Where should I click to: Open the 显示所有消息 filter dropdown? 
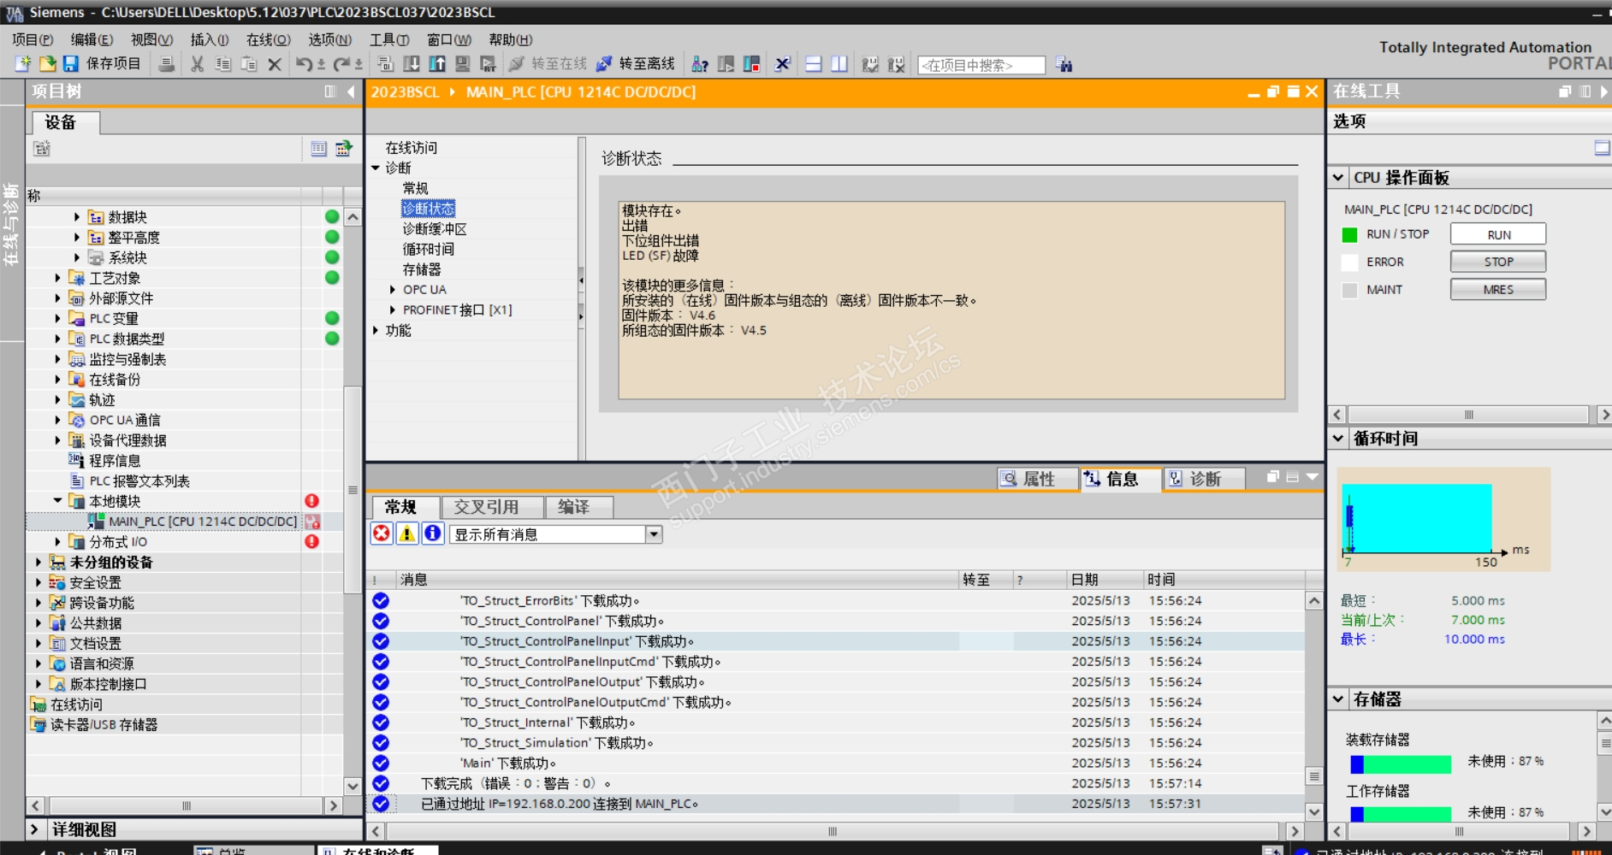654,534
